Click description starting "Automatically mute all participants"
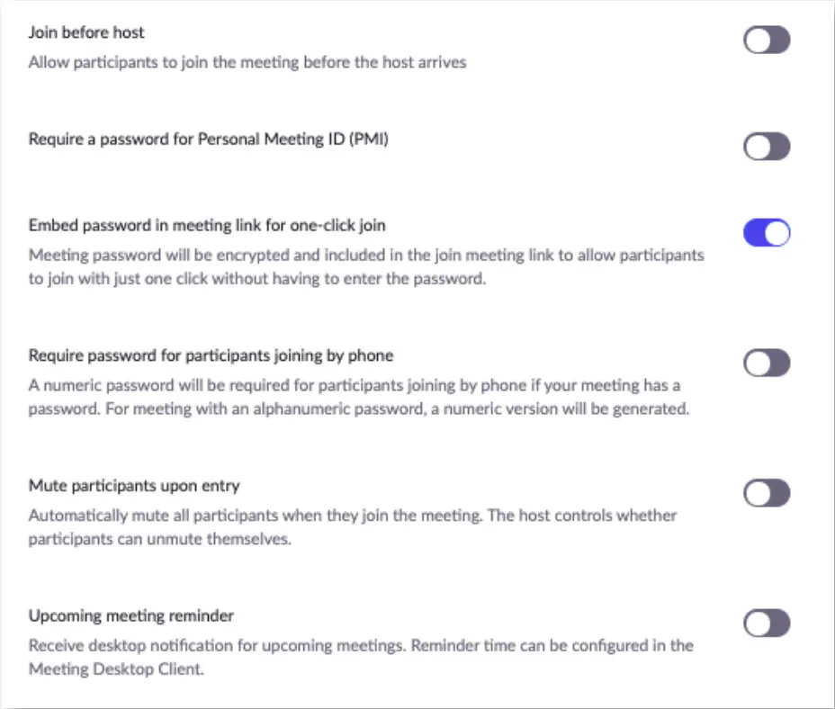The width and height of the screenshot is (835, 709). tap(353, 516)
